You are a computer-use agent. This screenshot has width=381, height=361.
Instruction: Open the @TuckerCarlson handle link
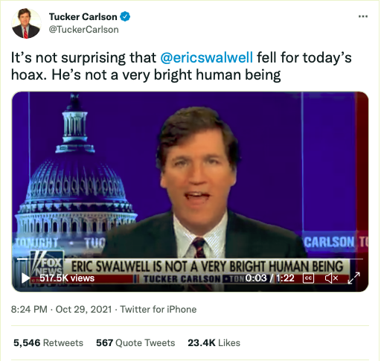pos(84,30)
